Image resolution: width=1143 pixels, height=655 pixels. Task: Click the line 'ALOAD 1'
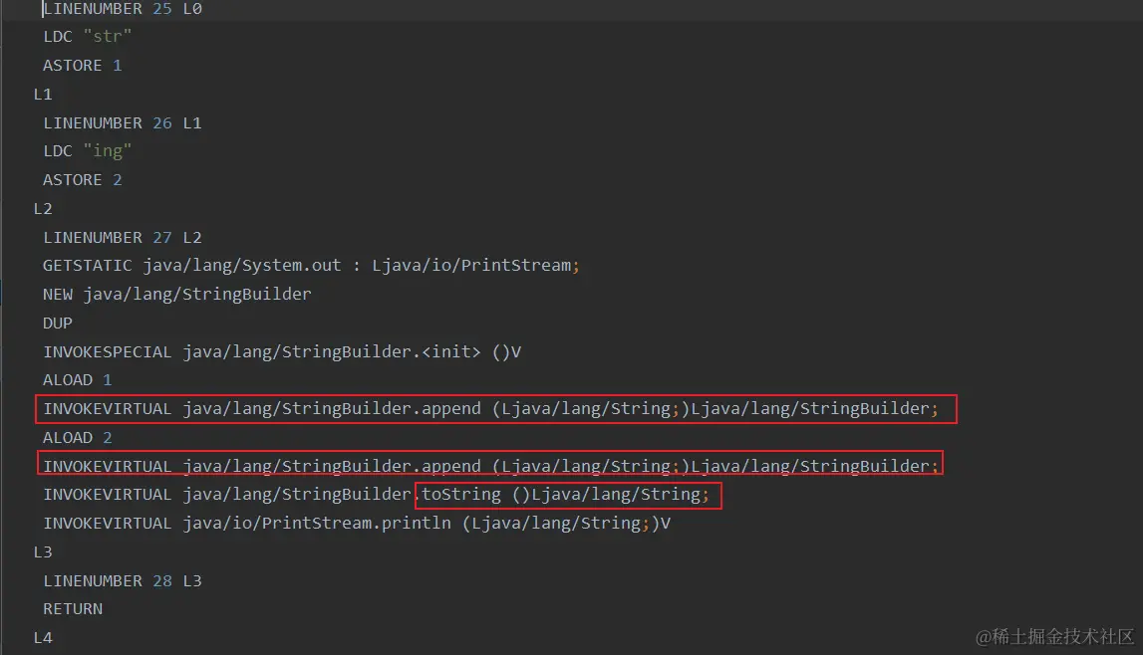78,380
